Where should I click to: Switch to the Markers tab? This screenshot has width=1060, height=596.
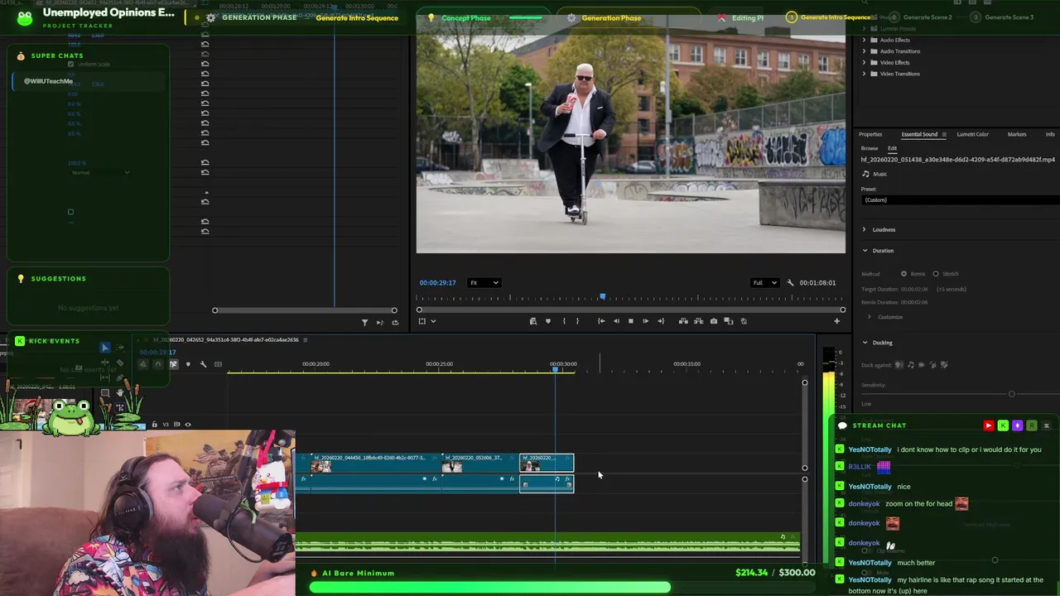tap(1017, 134)
